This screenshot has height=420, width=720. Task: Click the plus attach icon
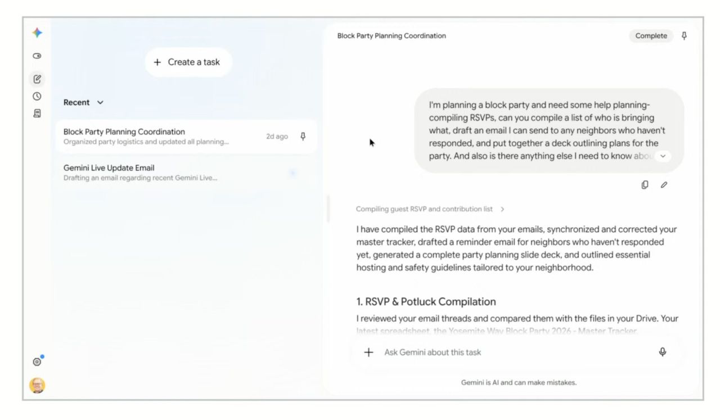[368, 353]
